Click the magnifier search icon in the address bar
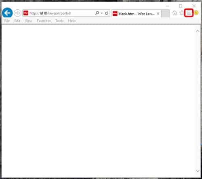This screenshot has width=202, height=179. (97, 13)
